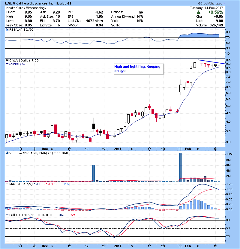240x249 pixels.
Task: Click the tallest volume bar at Jan 30
Action: click(x=181, y=167)
